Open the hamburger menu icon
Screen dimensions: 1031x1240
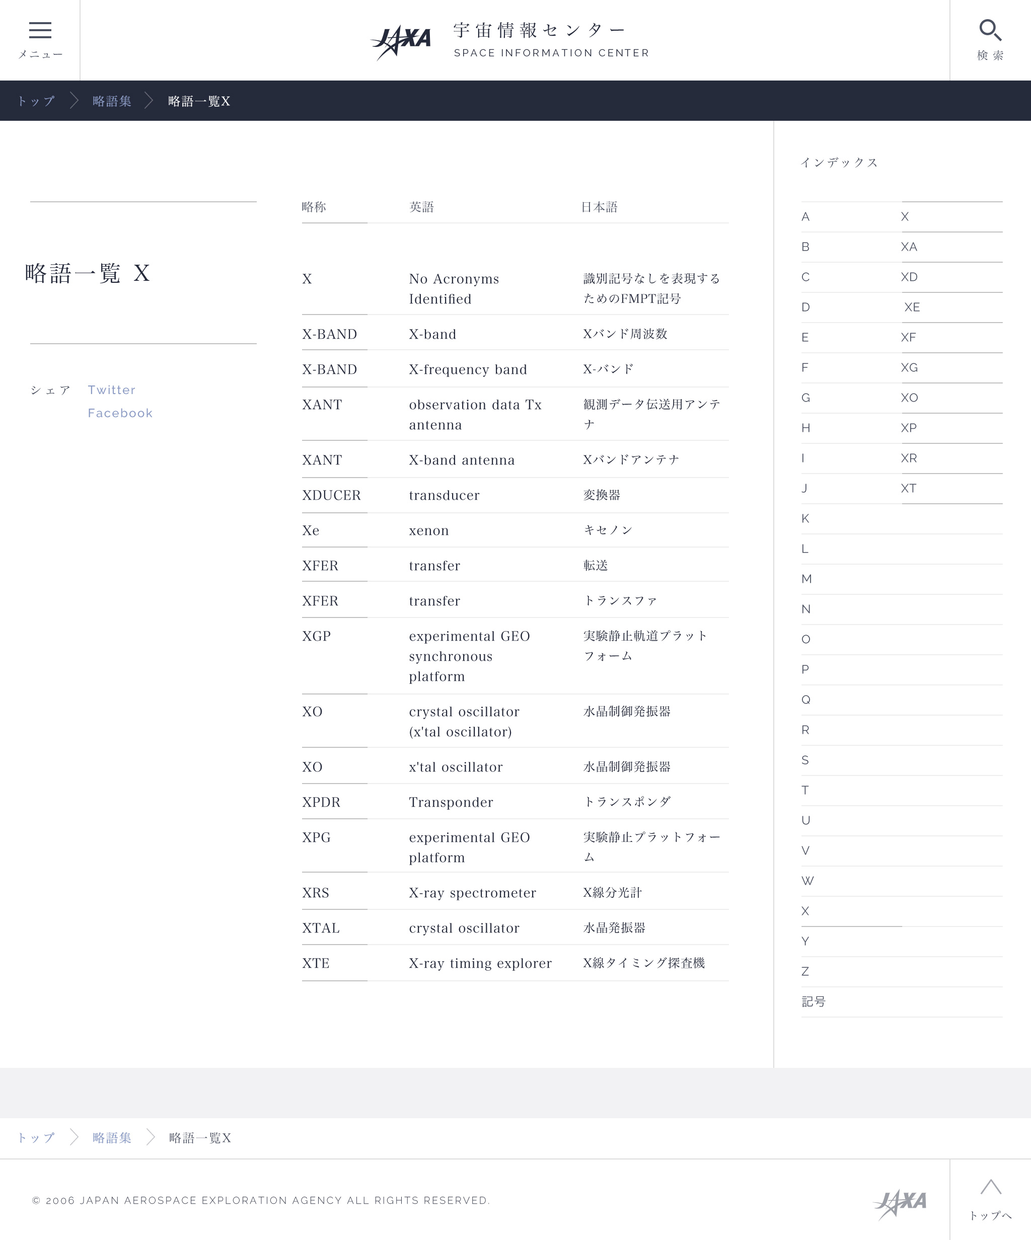[x=40, y=31]
